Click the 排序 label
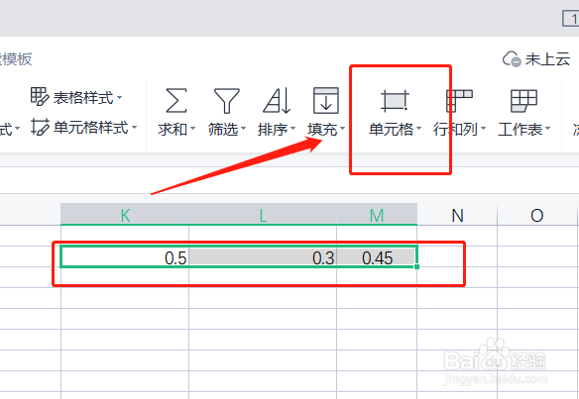 273,130
